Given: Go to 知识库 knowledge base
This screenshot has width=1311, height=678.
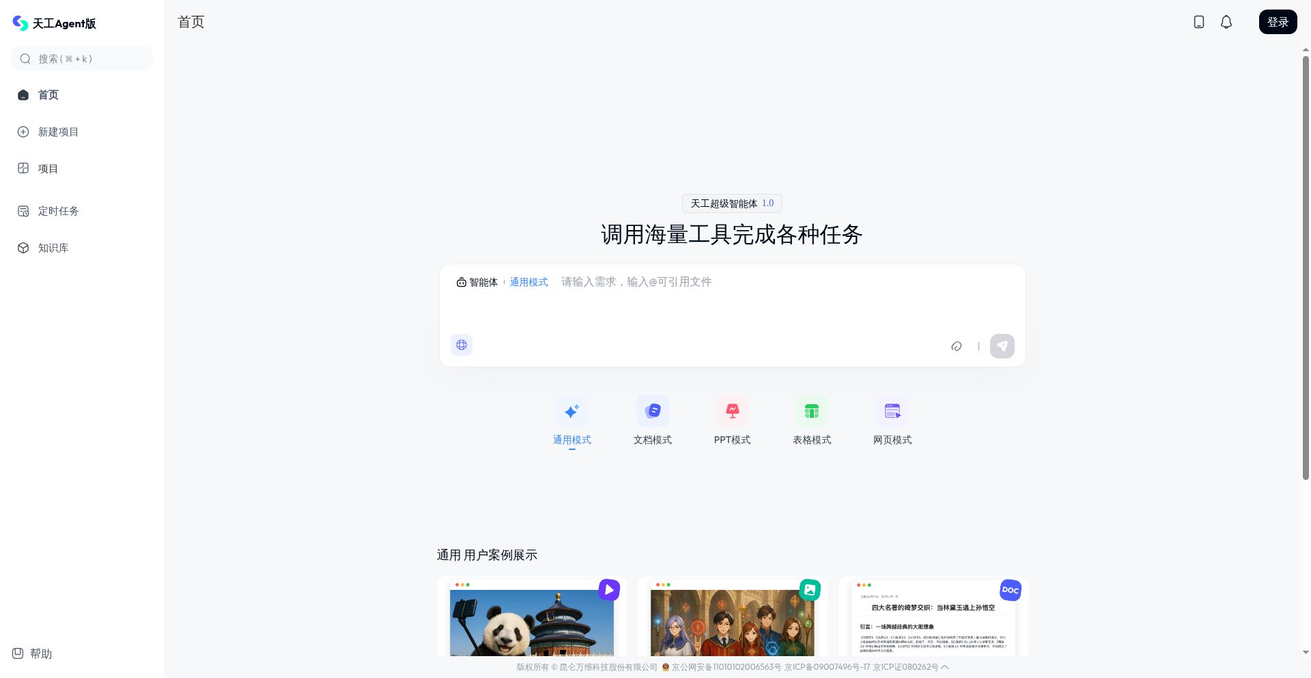Looking at the screenshot, I should 53,247.
